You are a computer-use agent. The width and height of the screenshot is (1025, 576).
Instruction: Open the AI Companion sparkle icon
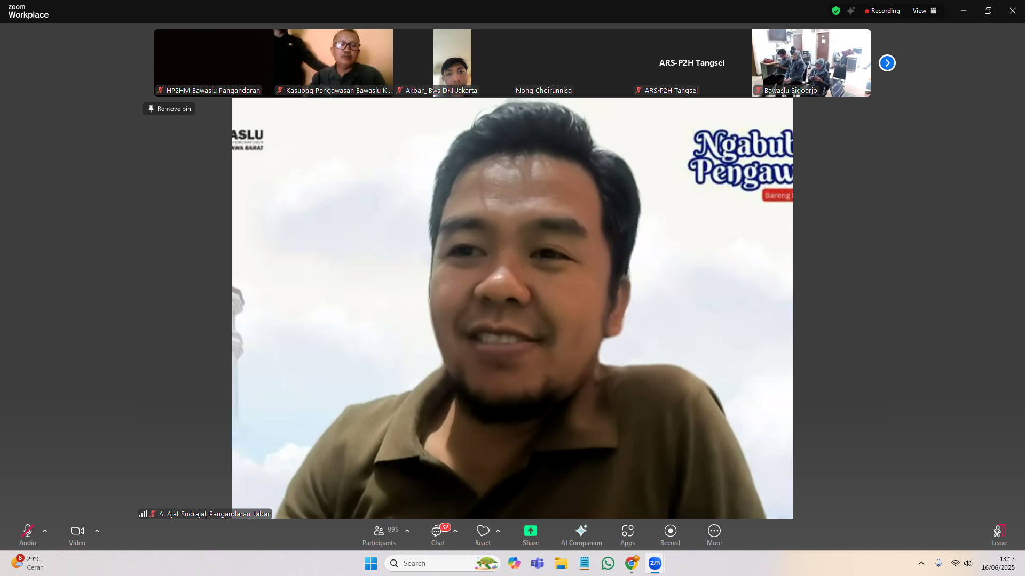(x=581, y=531)
